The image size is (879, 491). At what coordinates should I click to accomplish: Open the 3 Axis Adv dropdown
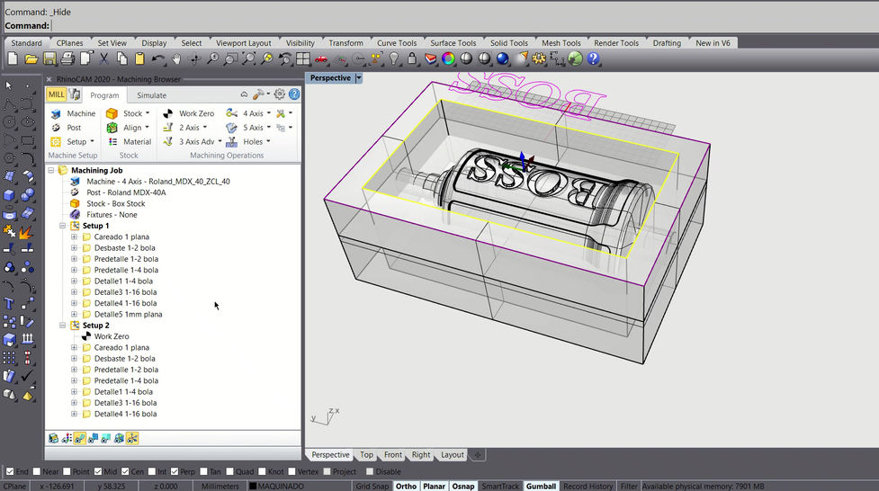219,142
